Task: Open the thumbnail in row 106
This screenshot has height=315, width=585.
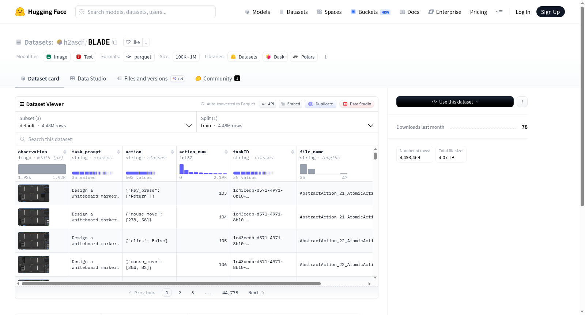Action: [34, 265]
